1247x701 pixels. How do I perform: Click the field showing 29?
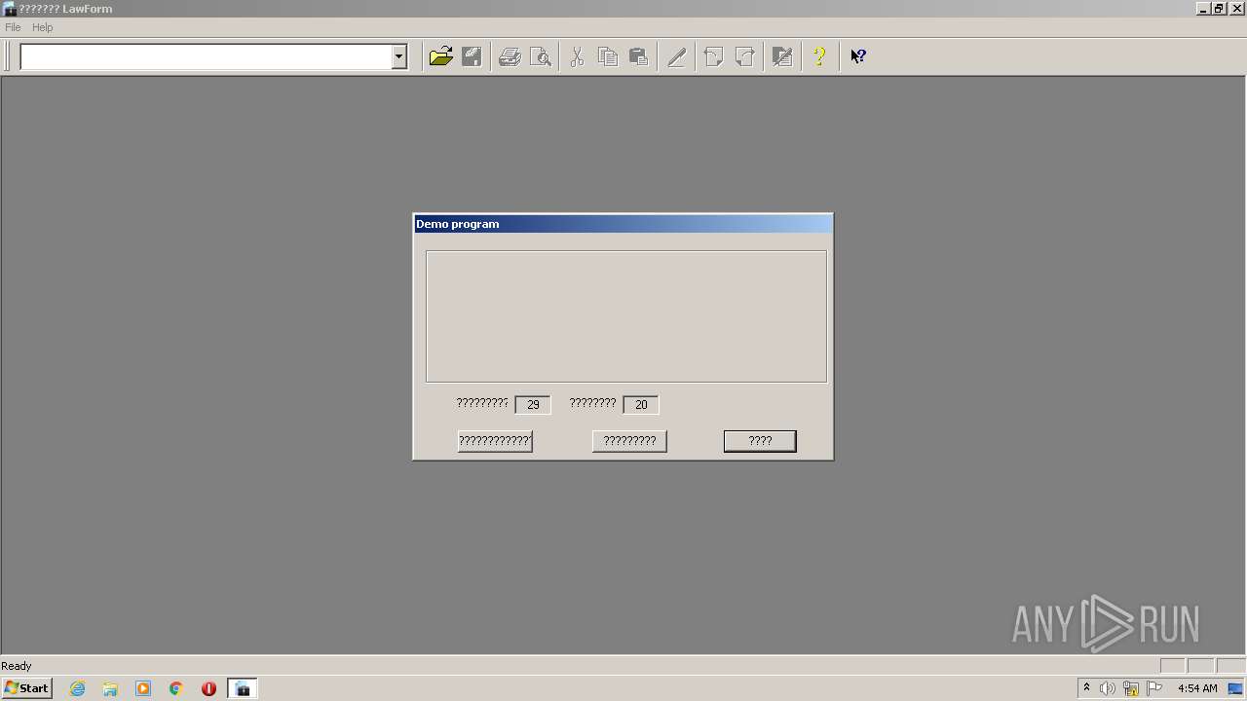(533, 404)
